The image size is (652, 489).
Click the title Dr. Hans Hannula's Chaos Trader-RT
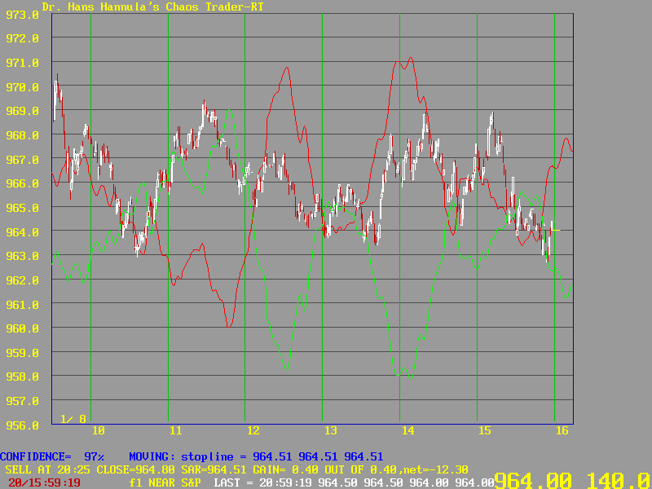(x=152, y=7)
